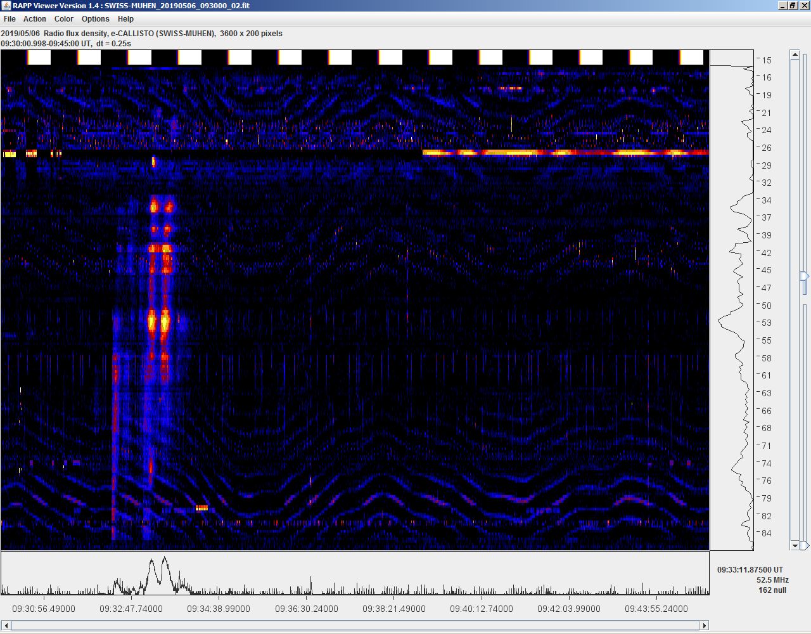Image resolution: width=811 pixels, height=634 pixels.
Task: Click the frequency axis label 74
Action: (x=767, y=463)
